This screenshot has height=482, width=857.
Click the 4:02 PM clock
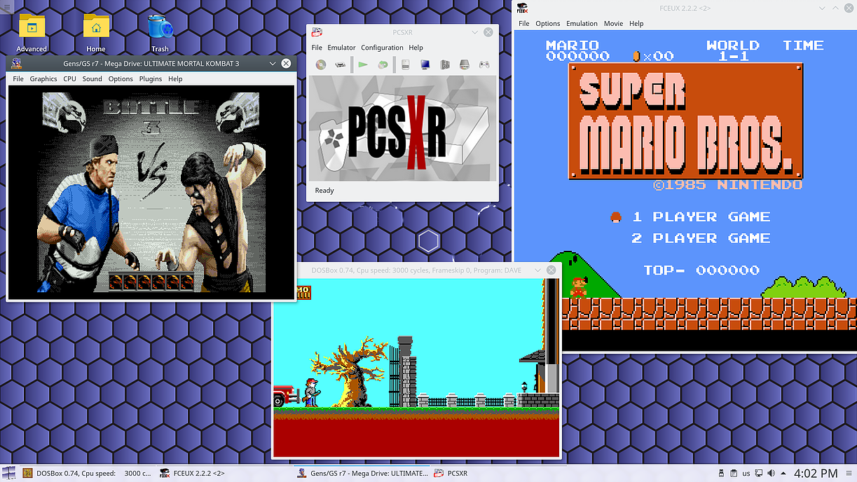816,473
